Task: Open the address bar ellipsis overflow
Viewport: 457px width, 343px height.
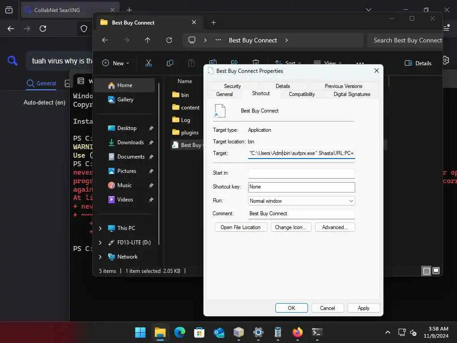Action: click(x=218, y=40)
